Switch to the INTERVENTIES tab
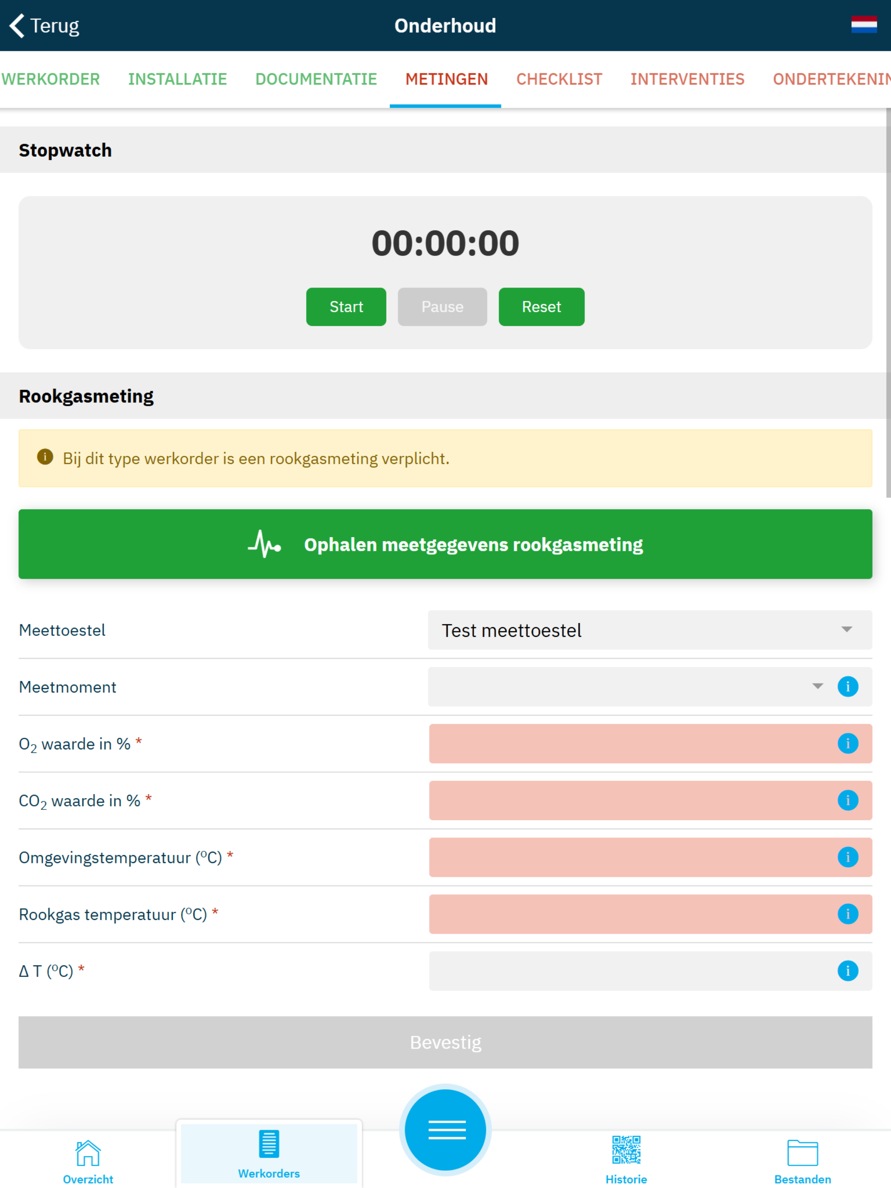The height and width of the screenshot is (1188, 891). pos(687,79)
